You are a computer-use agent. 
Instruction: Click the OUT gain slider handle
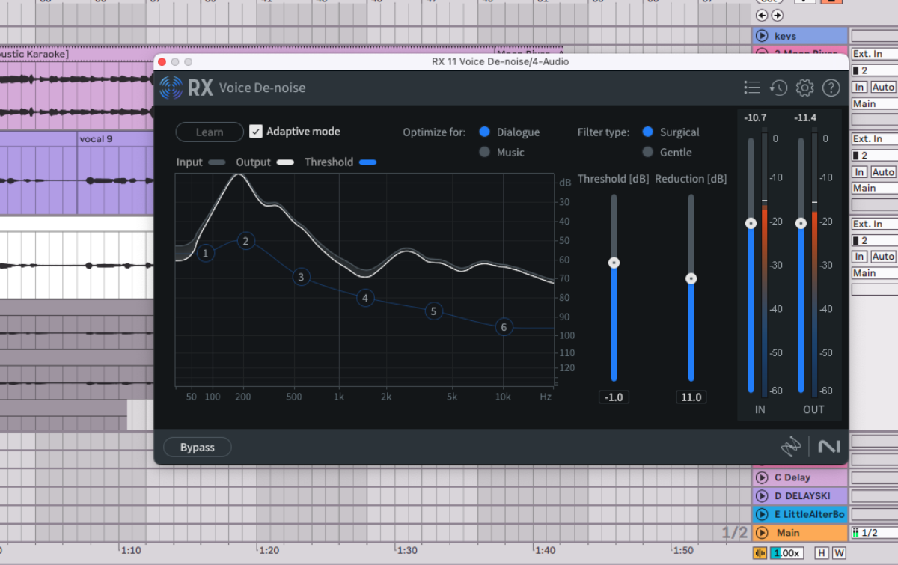pos(801,223)
